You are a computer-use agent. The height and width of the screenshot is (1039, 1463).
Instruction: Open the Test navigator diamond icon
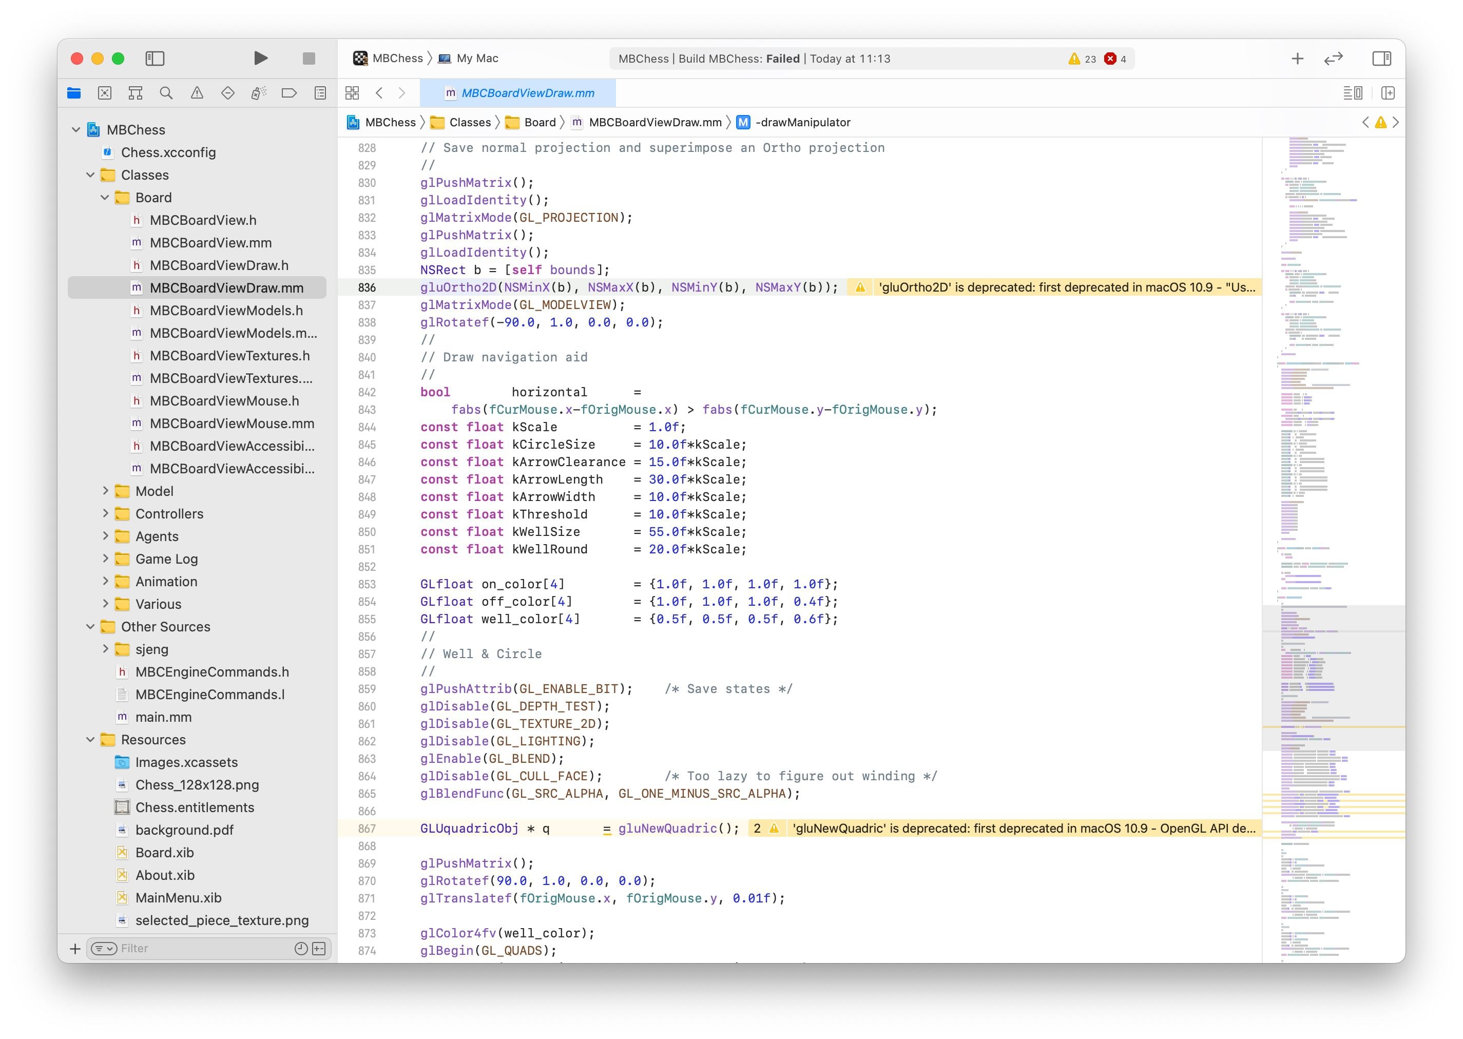point(228,93)
